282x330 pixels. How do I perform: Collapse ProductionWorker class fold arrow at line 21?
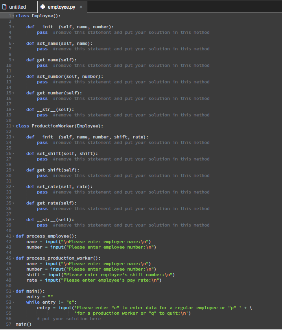pos(13,126)
